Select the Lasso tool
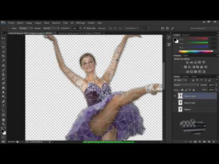Viewport: 219px width, 164px height. [3, 47]
